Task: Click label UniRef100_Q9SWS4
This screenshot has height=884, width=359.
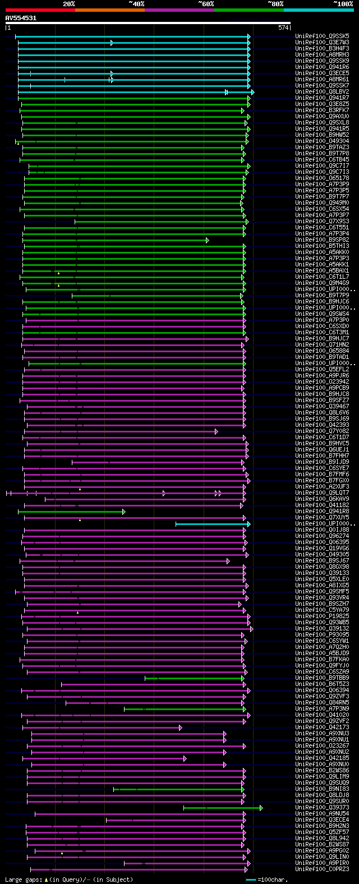Action: click(x=322, y=314)
